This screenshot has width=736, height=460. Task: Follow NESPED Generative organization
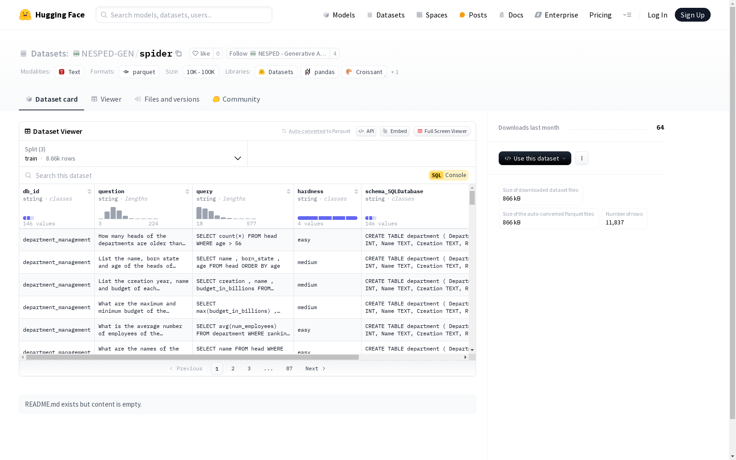[x=278, y=53]
